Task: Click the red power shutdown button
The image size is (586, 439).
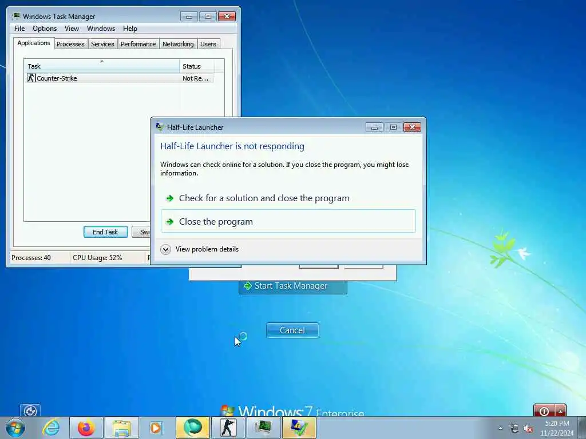Action: click(544, 410)
